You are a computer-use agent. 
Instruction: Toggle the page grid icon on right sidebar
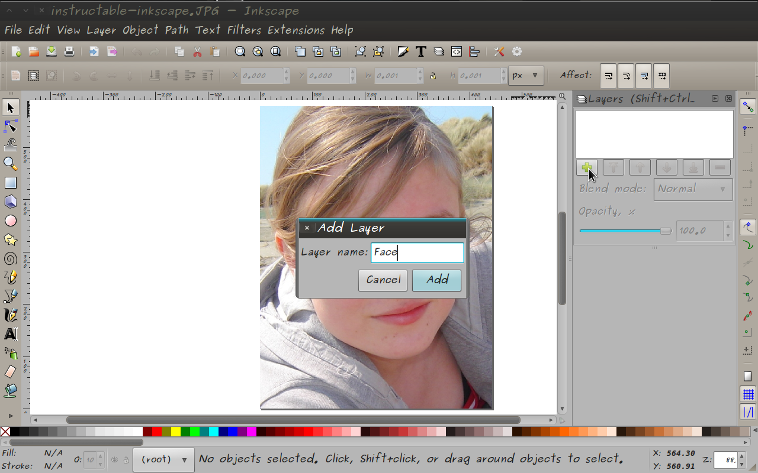747,395
